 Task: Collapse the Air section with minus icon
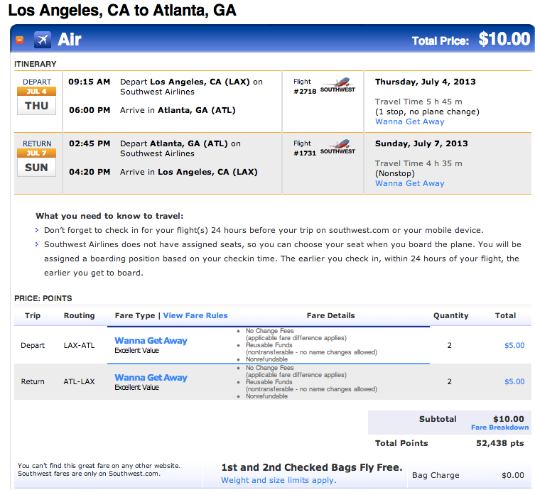pyautogui.click(x=20, y=40)
